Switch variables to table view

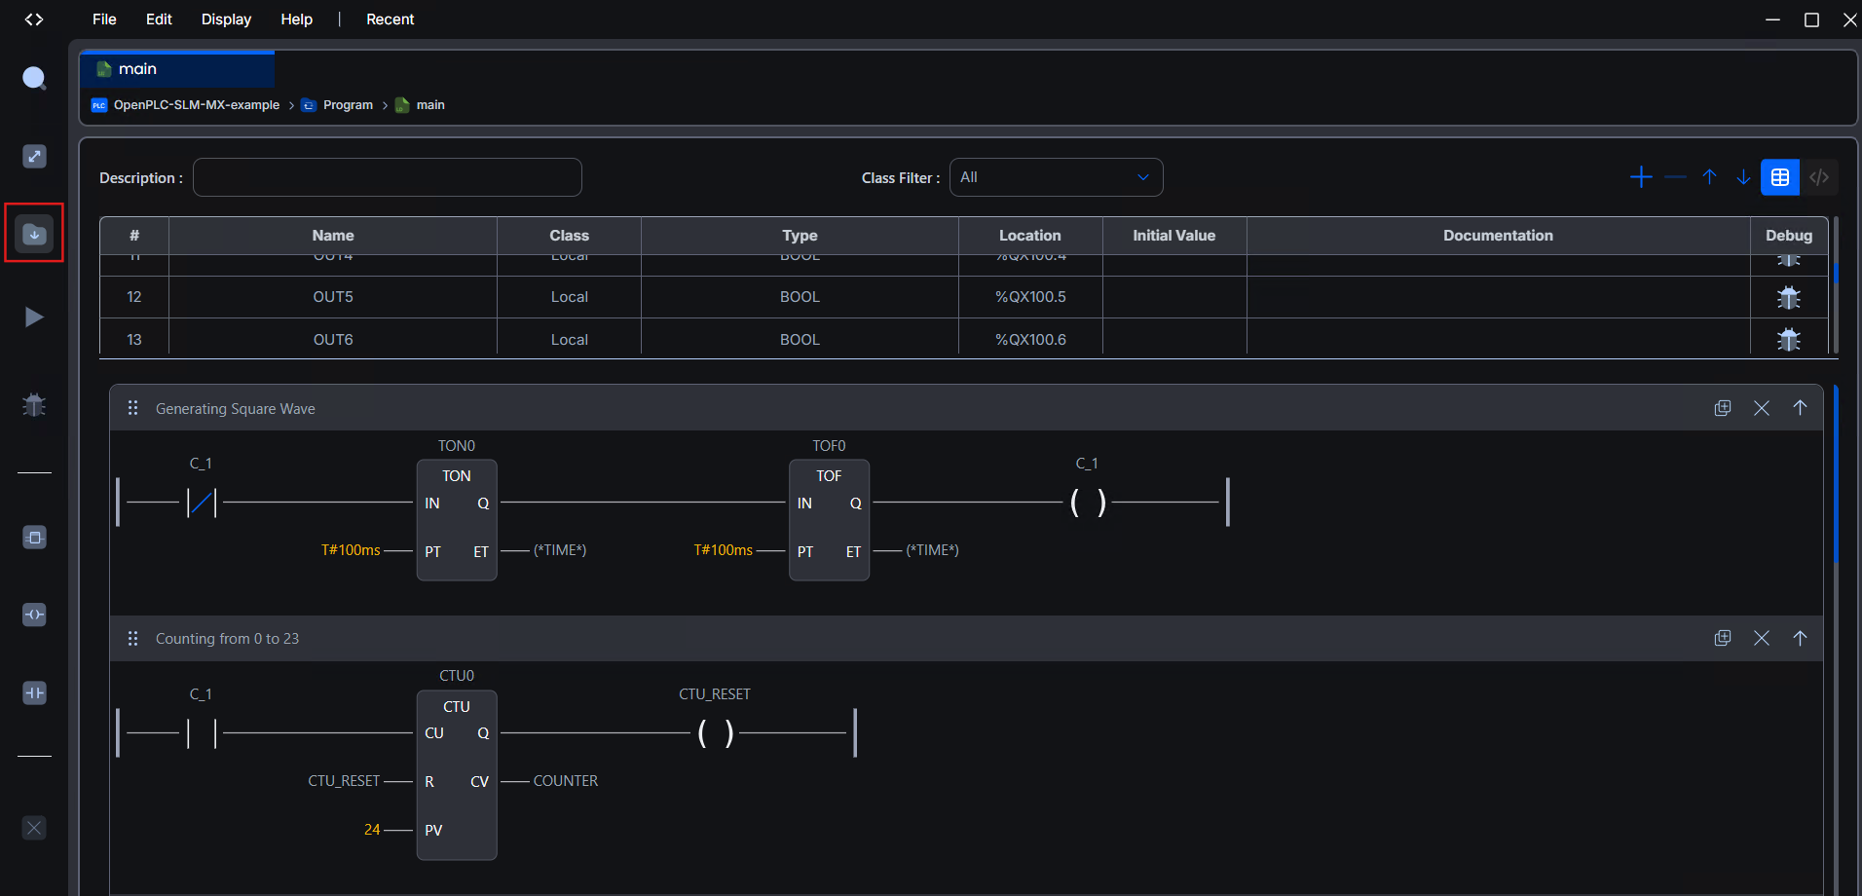coord(1779,177)
